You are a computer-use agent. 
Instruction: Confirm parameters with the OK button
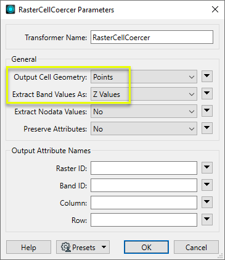[146, 247]
